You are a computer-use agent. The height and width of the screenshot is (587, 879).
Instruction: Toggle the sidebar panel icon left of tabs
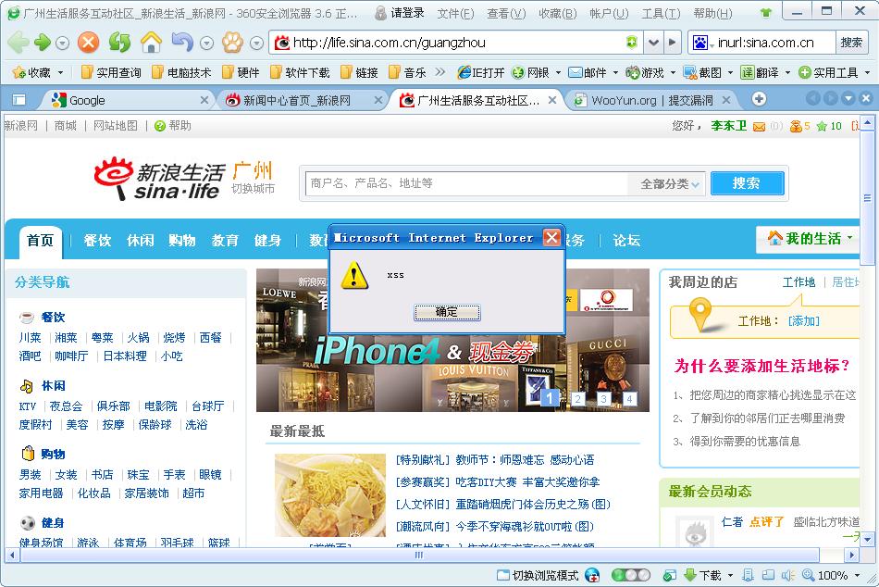click(x=19, y=100)
